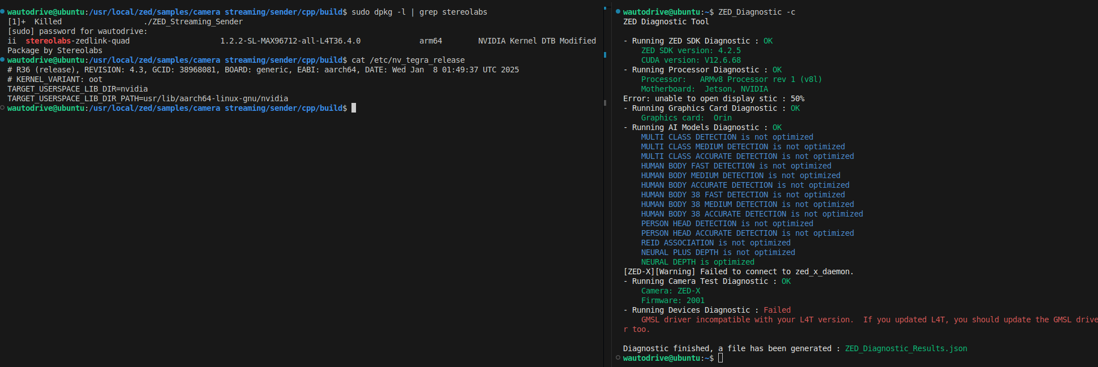Click 'CUDA version: V12.6.68' line
This screenshot has height=367, width=1098.
(691, 60)
